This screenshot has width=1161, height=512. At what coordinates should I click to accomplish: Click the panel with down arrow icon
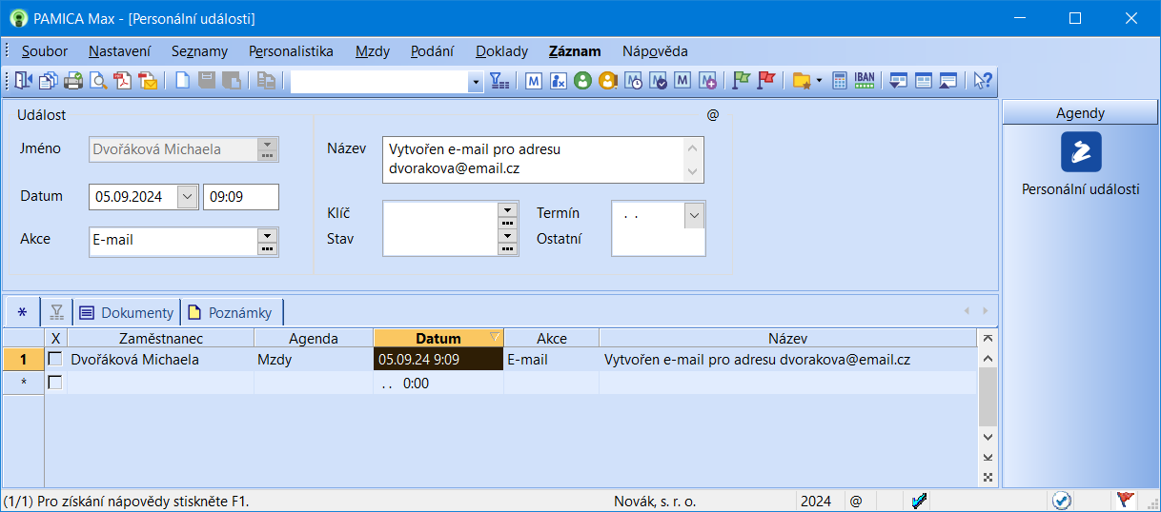click(x=898, y=81)
